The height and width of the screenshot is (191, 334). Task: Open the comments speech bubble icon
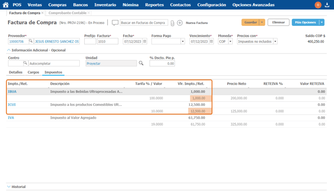point(115,22)
